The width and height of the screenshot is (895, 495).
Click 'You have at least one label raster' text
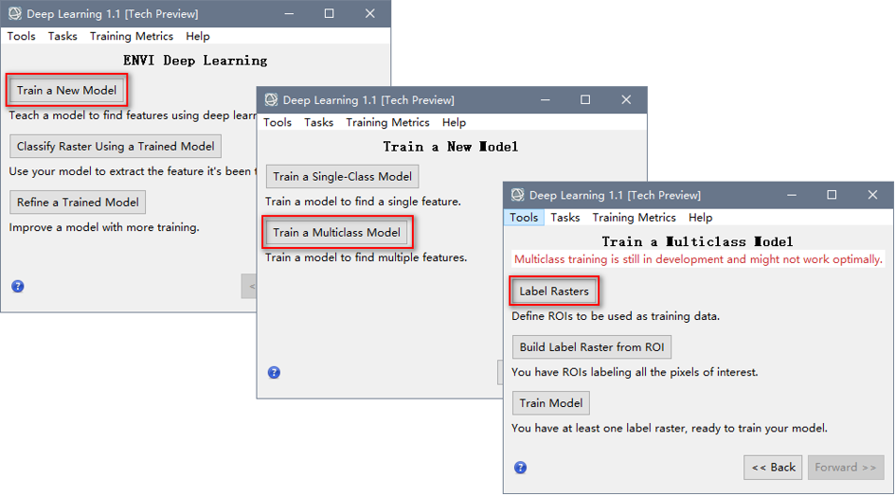click(669, 428)
